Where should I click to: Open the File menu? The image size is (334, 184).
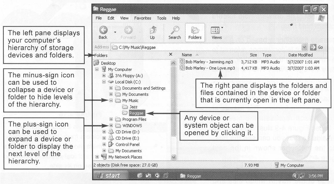99,18
